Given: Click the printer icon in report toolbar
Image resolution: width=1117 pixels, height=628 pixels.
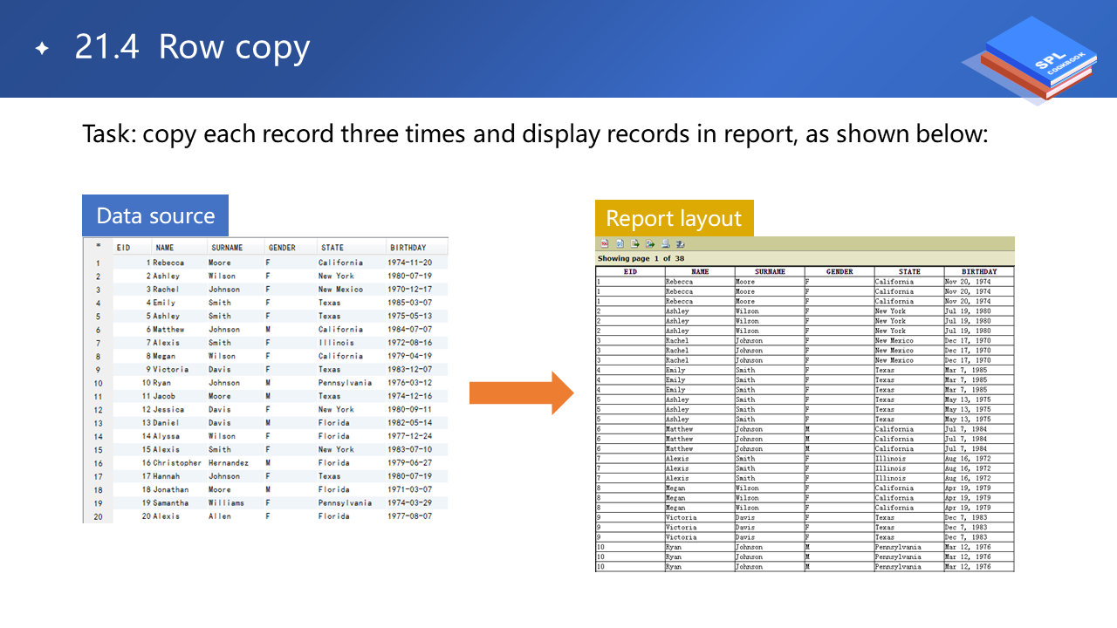Looking at the screenshot, I should 665,244.
